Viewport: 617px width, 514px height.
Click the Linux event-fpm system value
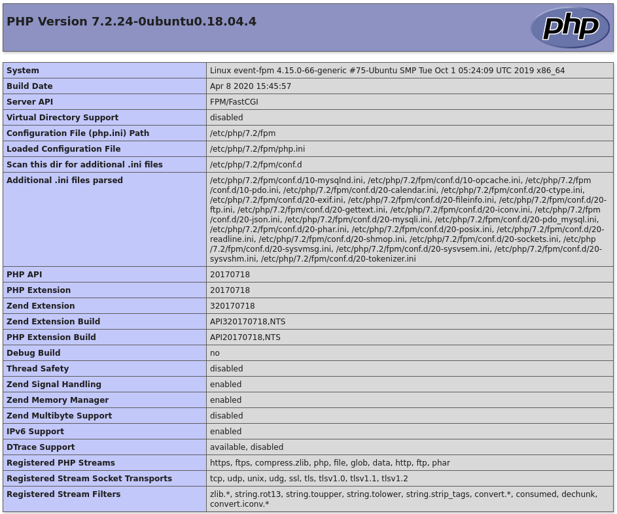tap(387, 71)
